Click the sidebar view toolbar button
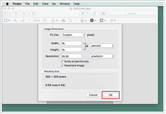Viewport: 166px width, 114px height. [x=7, y=13]
